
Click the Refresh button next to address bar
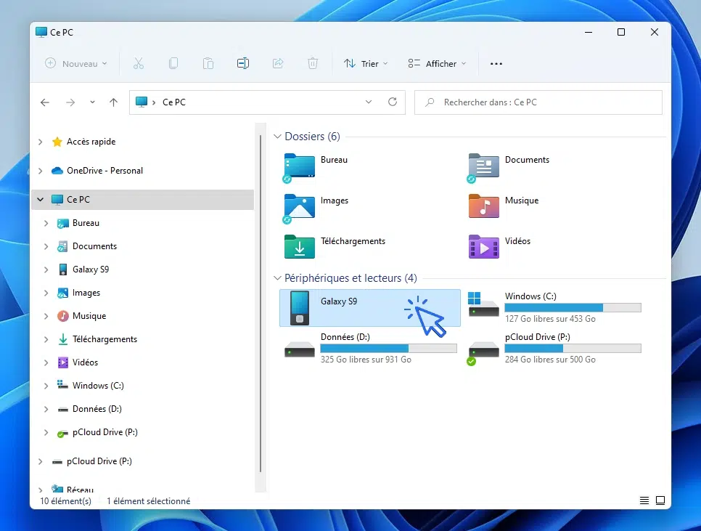pyautogui.click(x=393, y=102)
